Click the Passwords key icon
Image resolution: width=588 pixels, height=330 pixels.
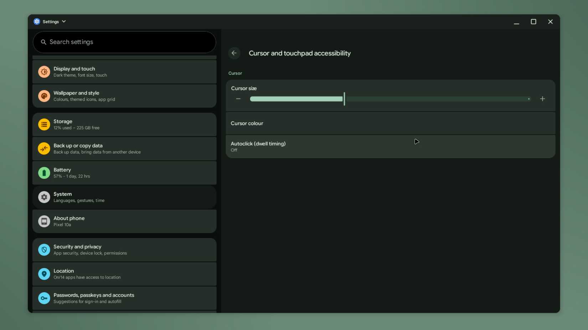(44, 298)
